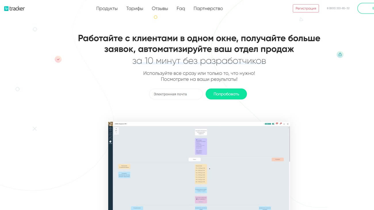The width and height of the screenshot is (374, 210).
Task: Go to the Faq section
Action: (x=181, y=8)
